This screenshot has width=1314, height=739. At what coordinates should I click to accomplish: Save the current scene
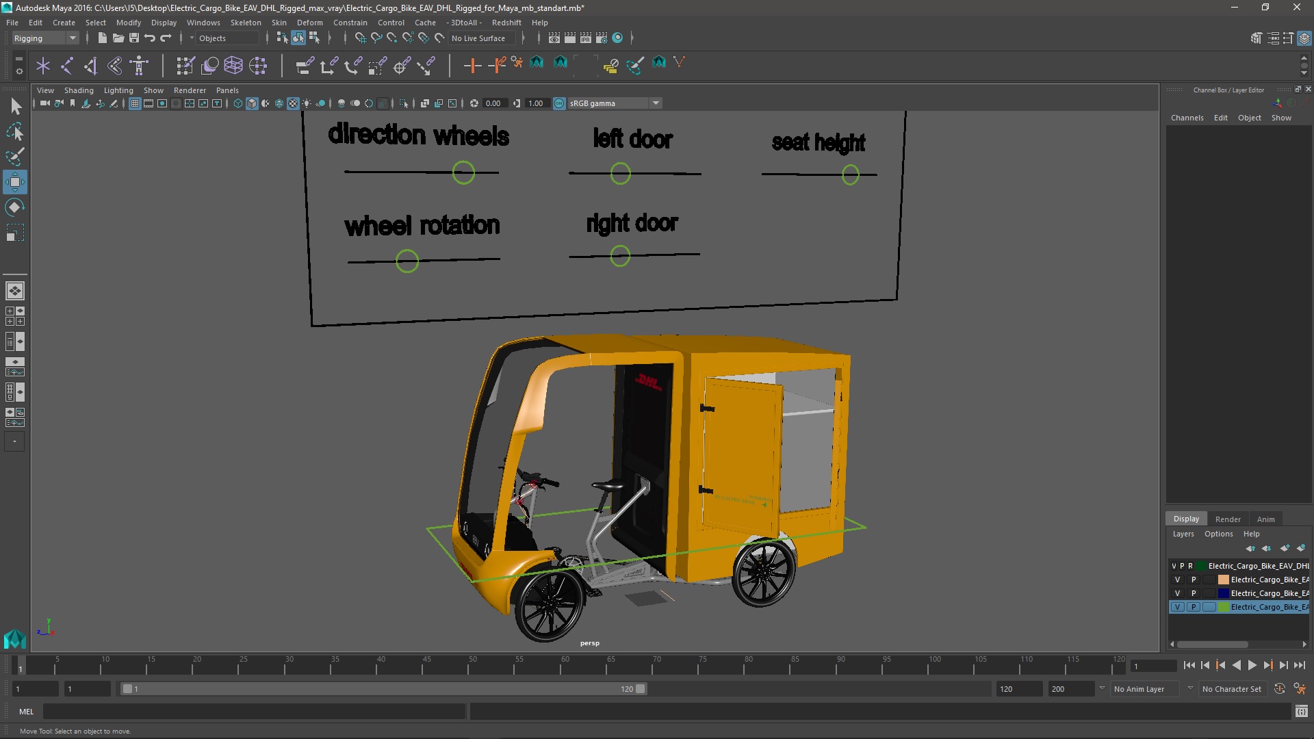point(134,38)
